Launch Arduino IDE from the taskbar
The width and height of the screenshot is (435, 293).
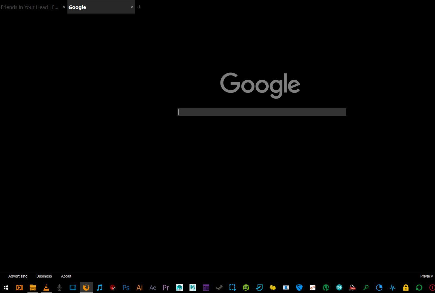point(339,288)
